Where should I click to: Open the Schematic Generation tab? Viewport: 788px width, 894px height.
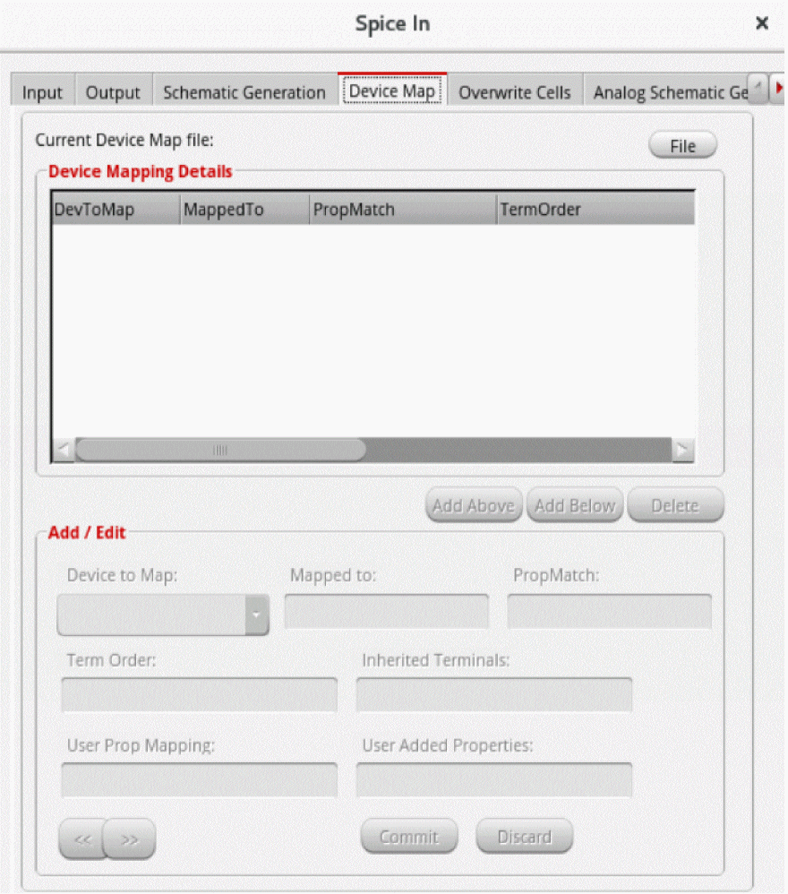[244, 91]
